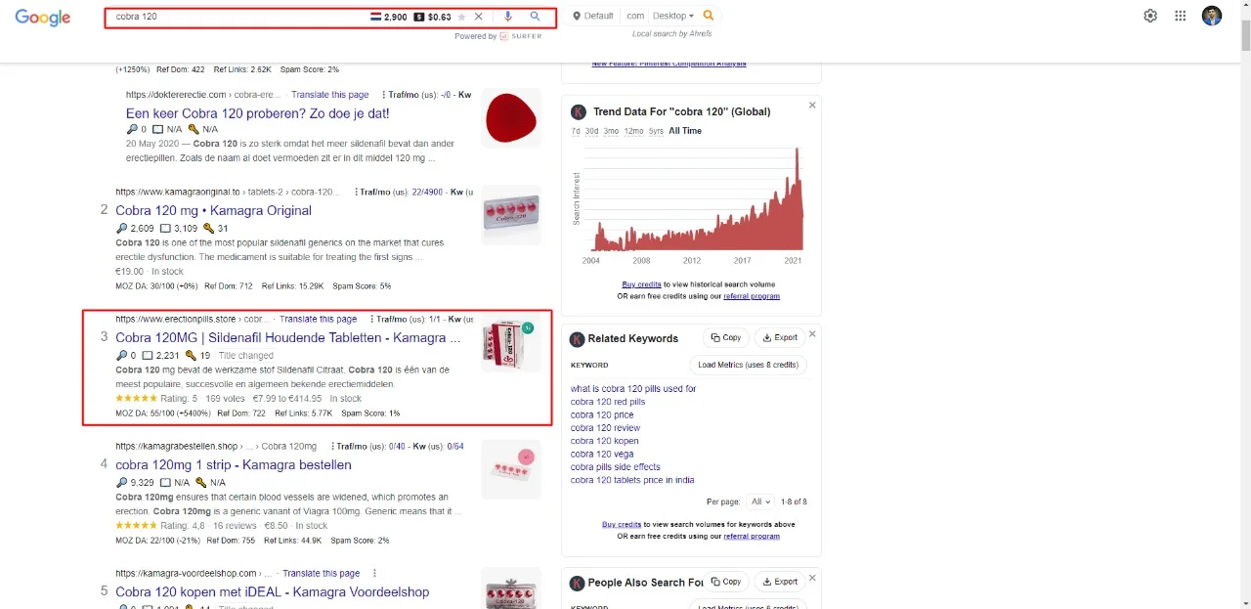Viewport: 1251px width, 609px height.
Task: Open Google settings gear
Action: 1150,16
